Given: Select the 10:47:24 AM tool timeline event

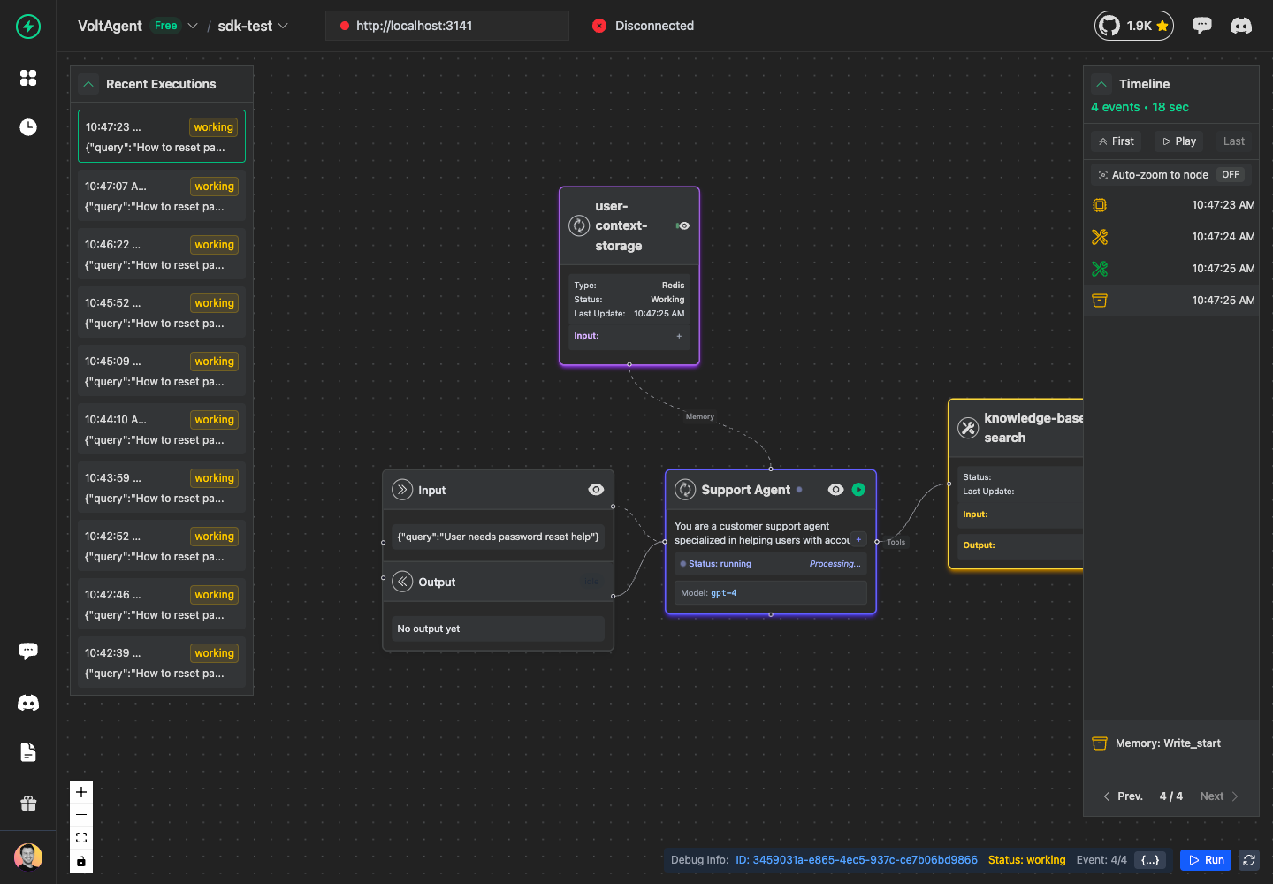Looking at the screenshot, I should click(x=1171, y=237).
